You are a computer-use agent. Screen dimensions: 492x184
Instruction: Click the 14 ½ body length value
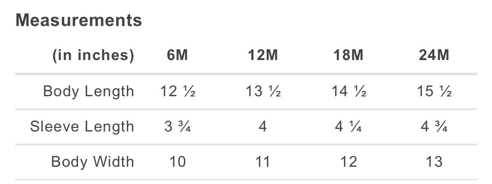[x=349, y=92]
